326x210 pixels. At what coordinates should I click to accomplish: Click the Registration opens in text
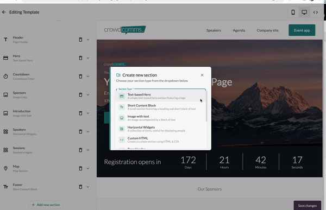[133, 162]
